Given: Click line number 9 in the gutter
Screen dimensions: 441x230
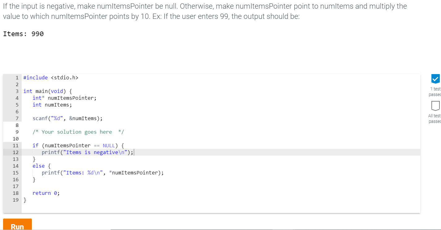Looking at the screenshot, I should coord(17,132).
